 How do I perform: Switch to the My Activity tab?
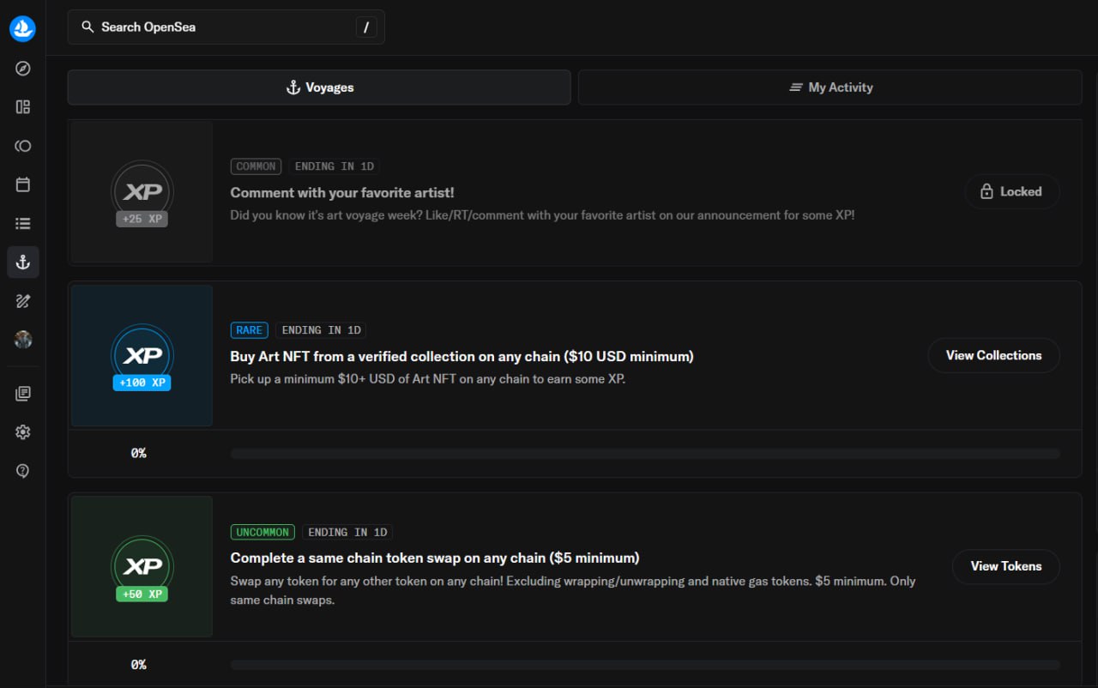coord(830,88)
